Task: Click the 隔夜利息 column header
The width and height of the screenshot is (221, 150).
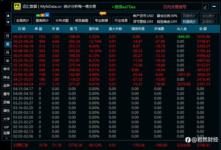Action: 138,29
